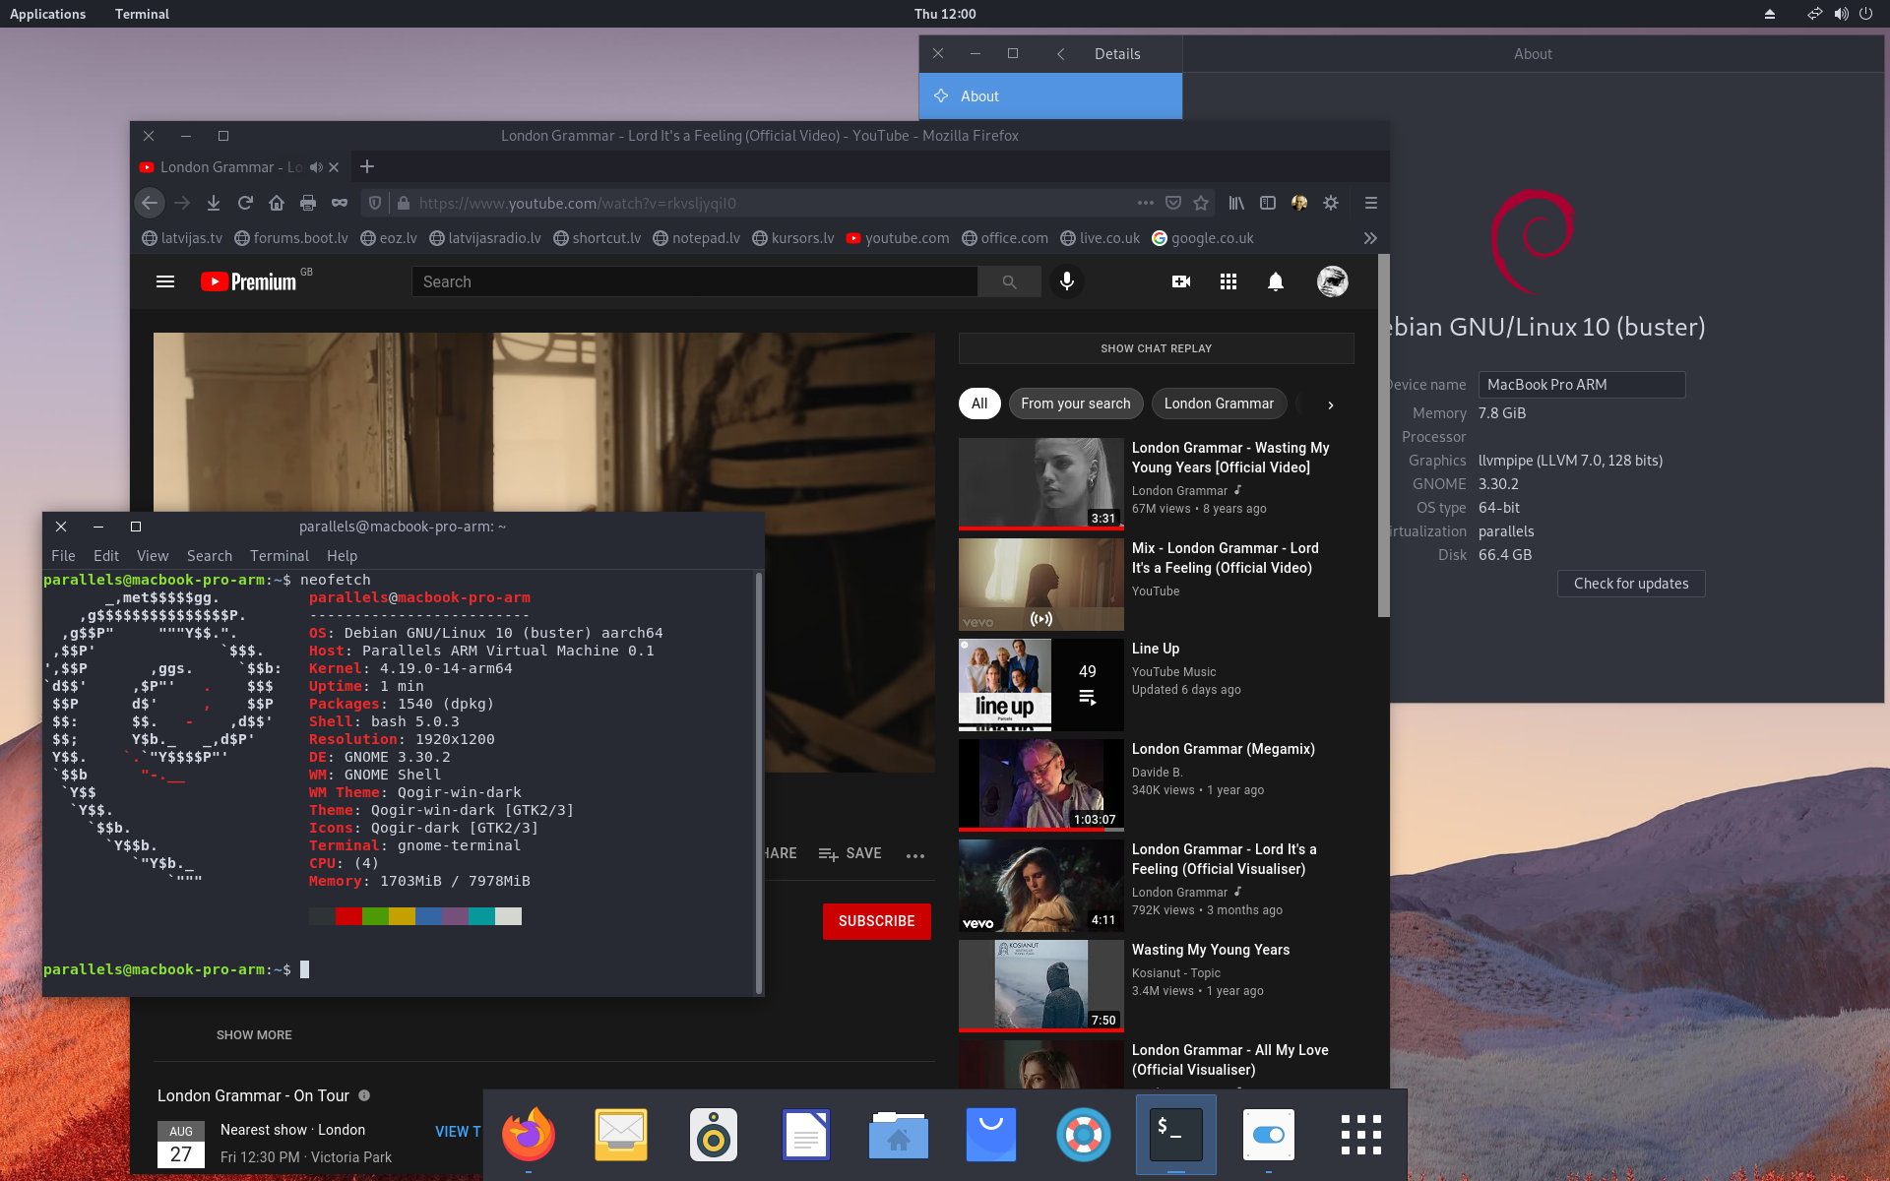This screenshot has width=1890, height=1181.
Task: Open Firefox hamburger menu
Action: click(x=1370, y=203)
